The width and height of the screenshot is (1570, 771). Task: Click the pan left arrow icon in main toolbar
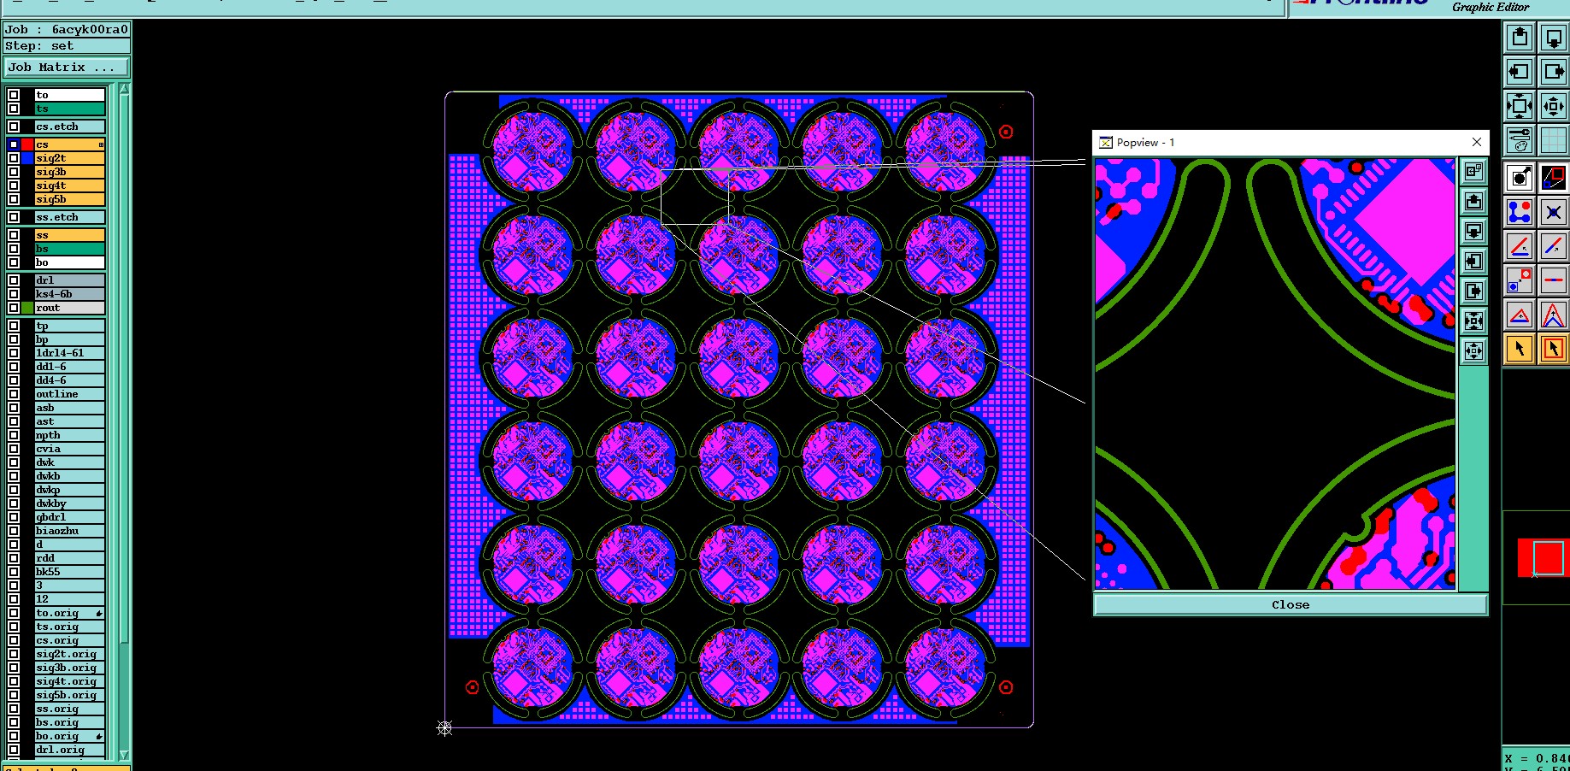[x=1520, y=72]
